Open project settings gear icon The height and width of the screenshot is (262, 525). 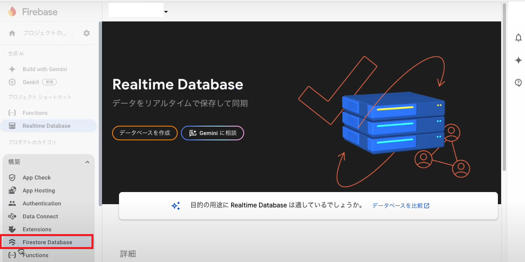click(87, 33)
